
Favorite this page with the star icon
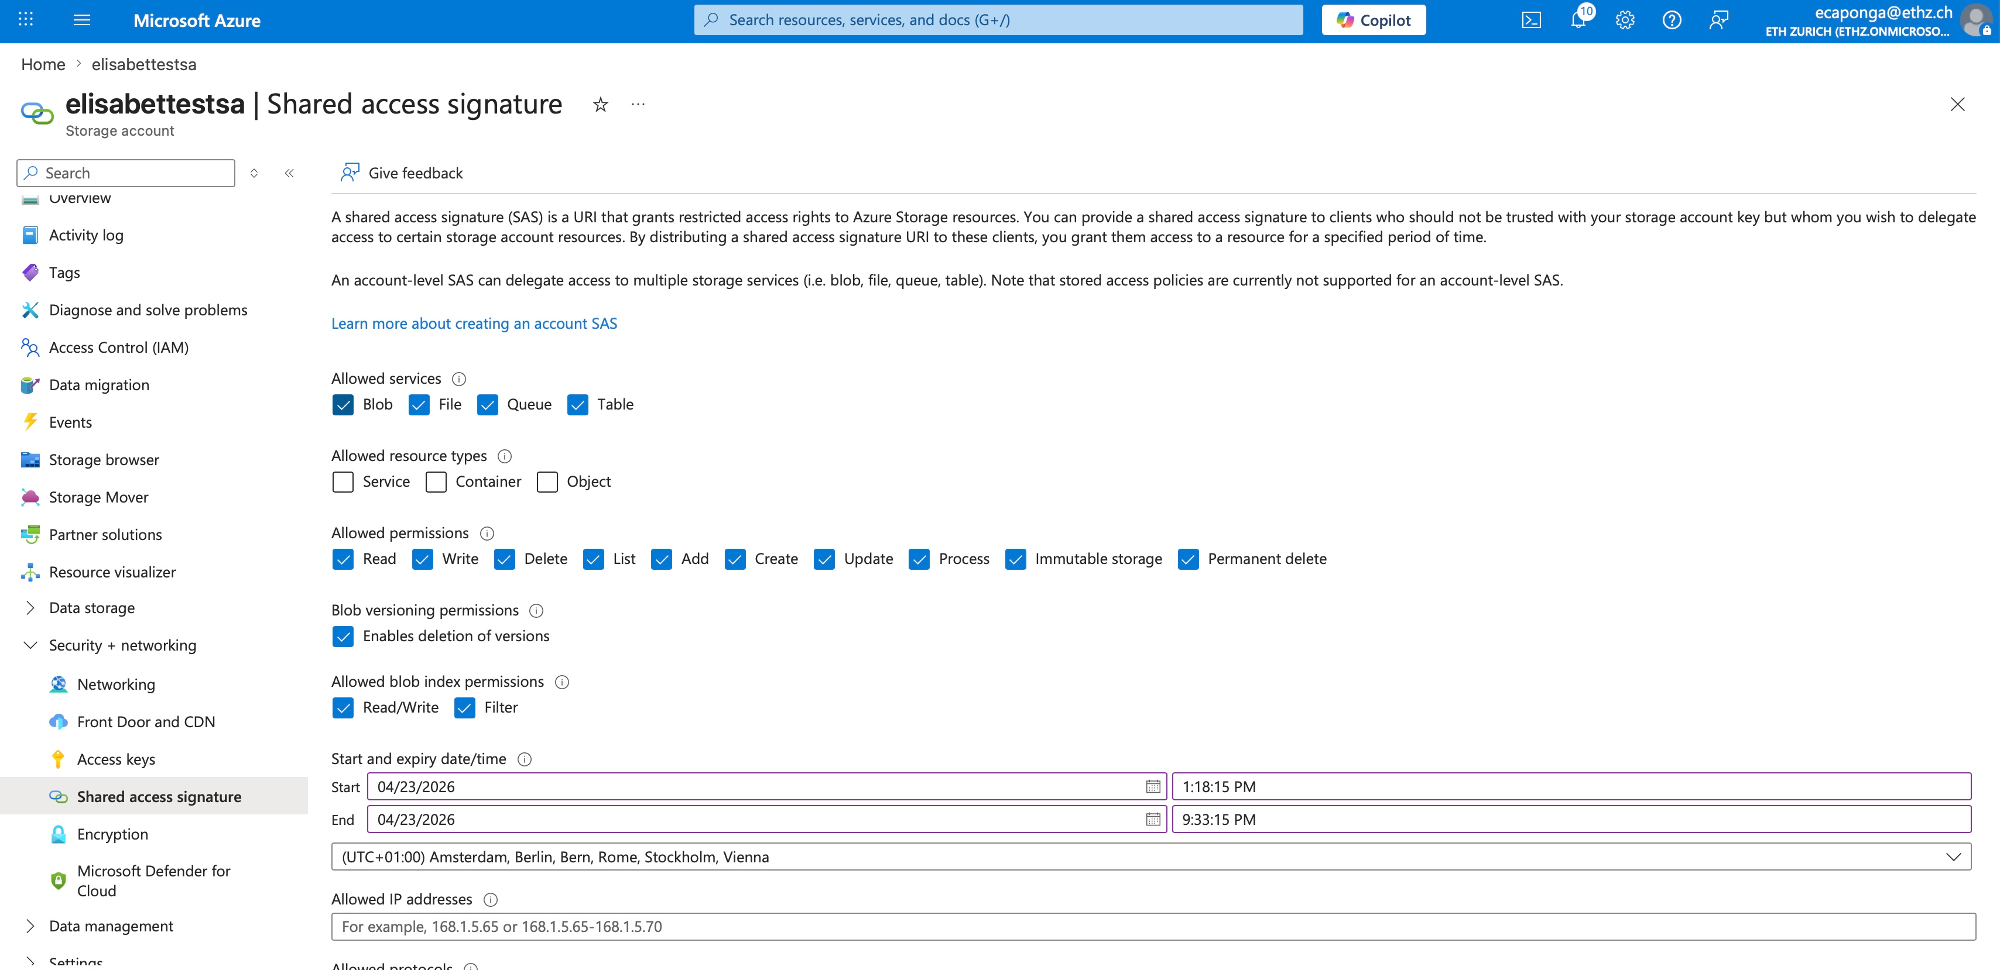[x=600, y=105]
